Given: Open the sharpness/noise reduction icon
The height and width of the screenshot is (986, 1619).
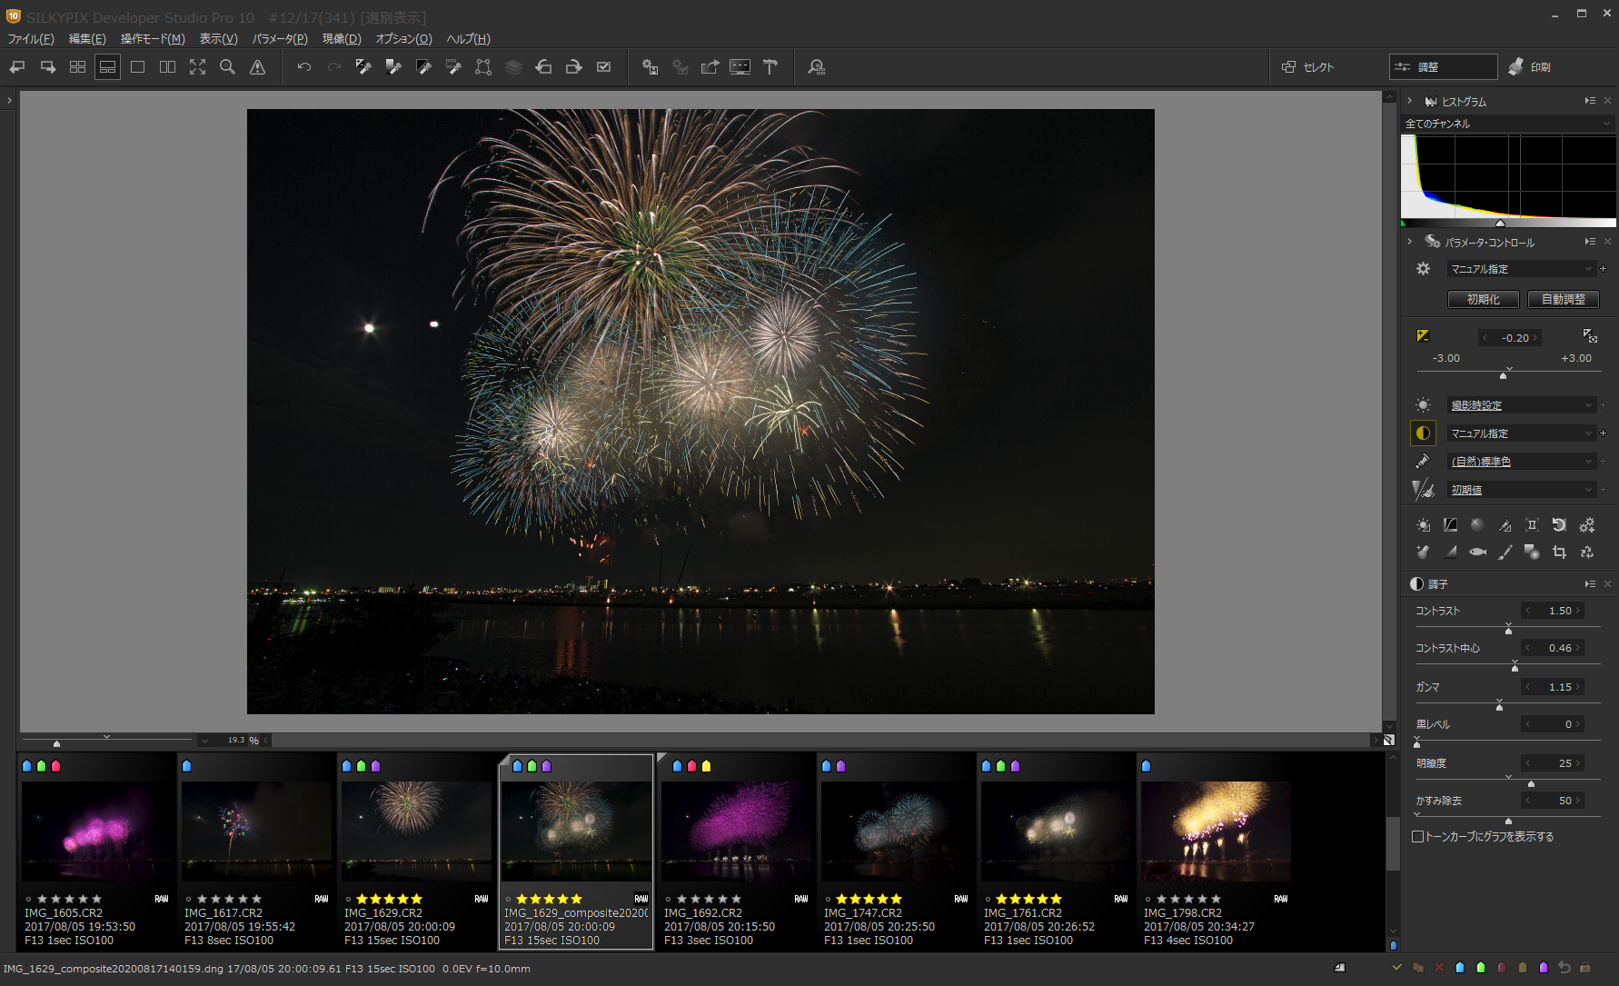Looking at the screenshot, I should tap(1423, 490).
